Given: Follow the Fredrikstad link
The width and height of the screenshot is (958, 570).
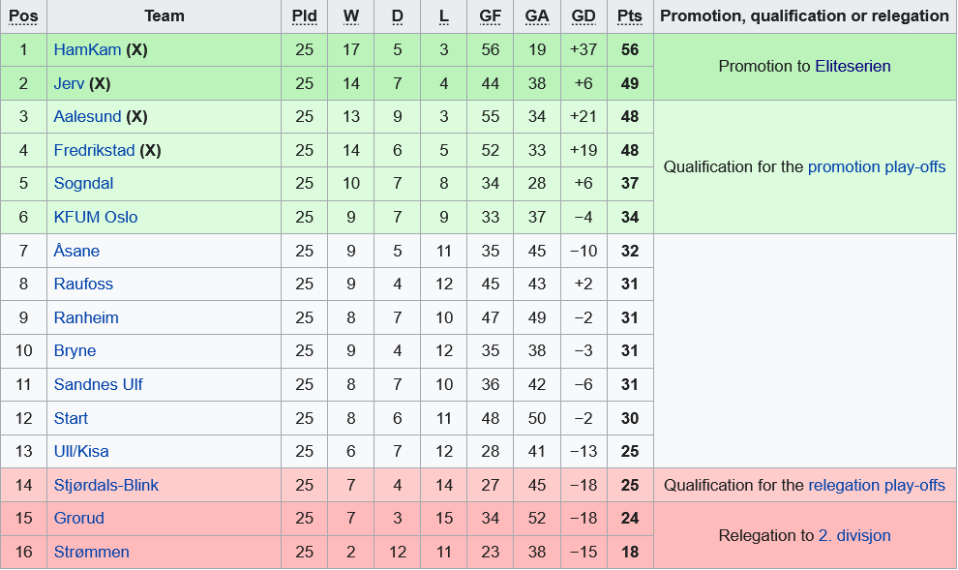Looking at the screenshot, I should pos(94,150).
